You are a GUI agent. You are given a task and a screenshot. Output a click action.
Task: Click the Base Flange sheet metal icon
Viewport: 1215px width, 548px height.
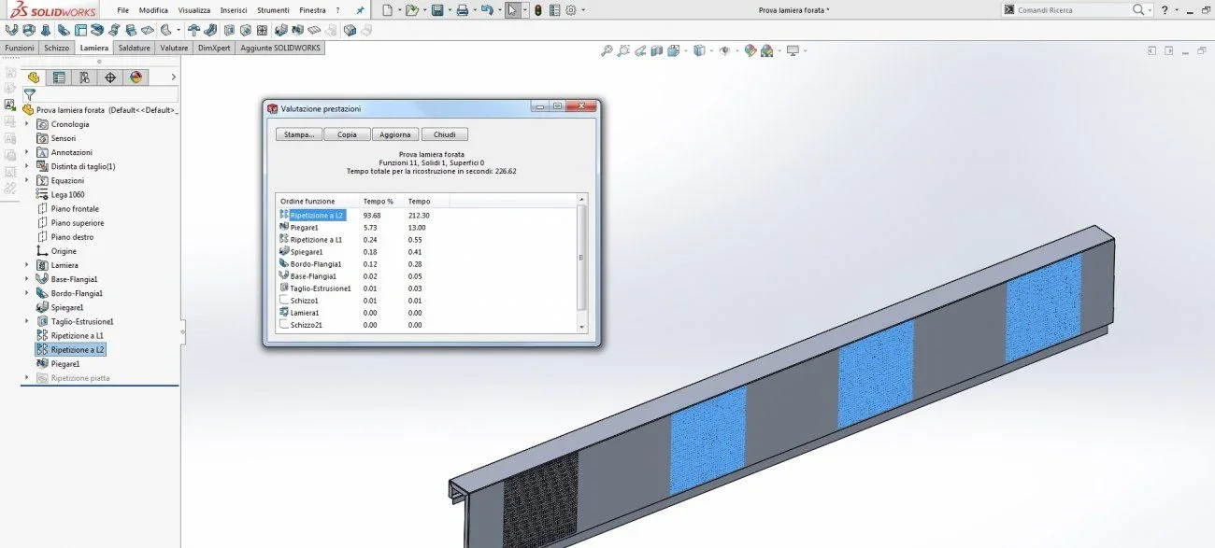[11, 30]
